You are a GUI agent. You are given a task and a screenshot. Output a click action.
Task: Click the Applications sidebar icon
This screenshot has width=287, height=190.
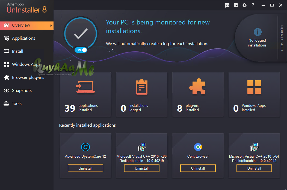(6, 38)
